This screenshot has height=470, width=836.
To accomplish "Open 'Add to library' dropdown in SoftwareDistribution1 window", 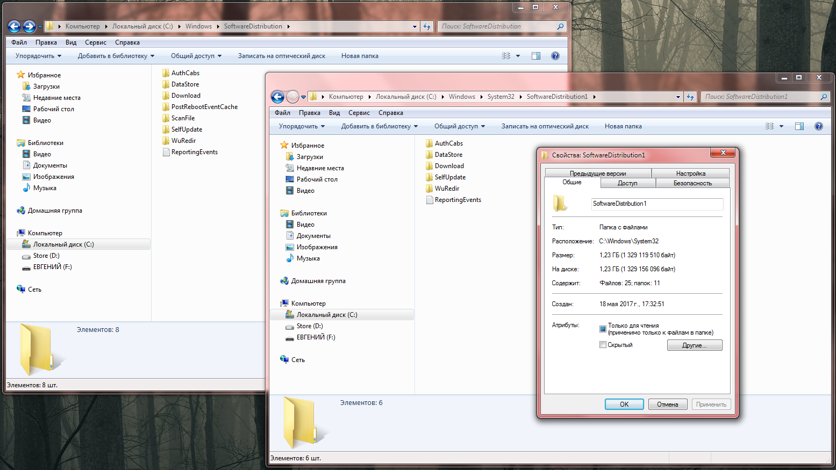I will [379, 126].
